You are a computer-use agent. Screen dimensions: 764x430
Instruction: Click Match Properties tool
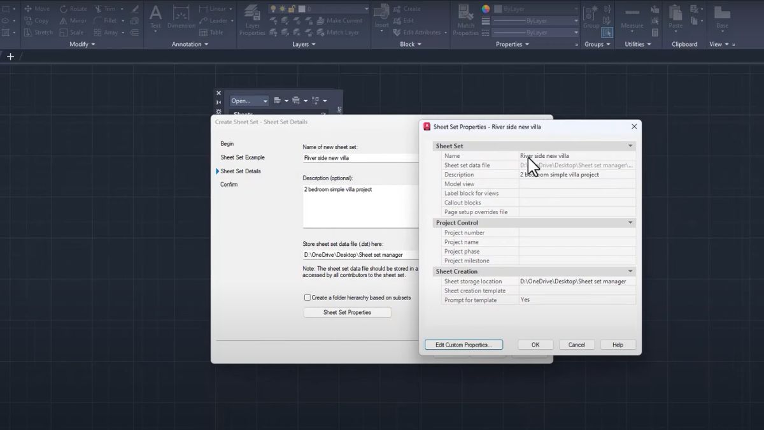[x=466, y=20]
